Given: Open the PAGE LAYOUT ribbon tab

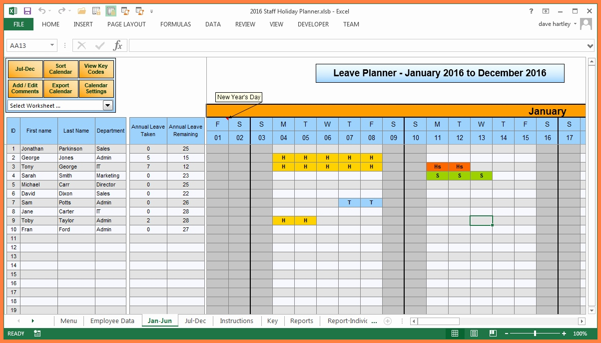Looking at the screenshot, I should [x=126, y=24].
